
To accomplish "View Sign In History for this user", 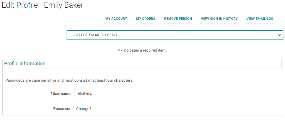I will 219,19.
